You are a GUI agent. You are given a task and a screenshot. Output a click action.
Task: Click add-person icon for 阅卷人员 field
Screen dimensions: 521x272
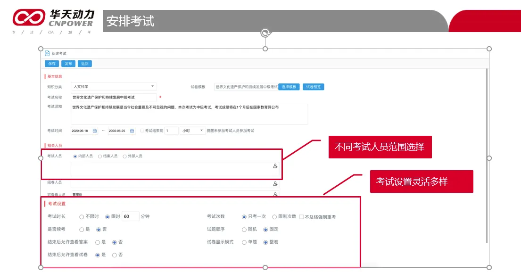point(275,183)
